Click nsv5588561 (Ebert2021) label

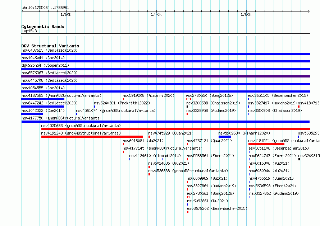210,156
